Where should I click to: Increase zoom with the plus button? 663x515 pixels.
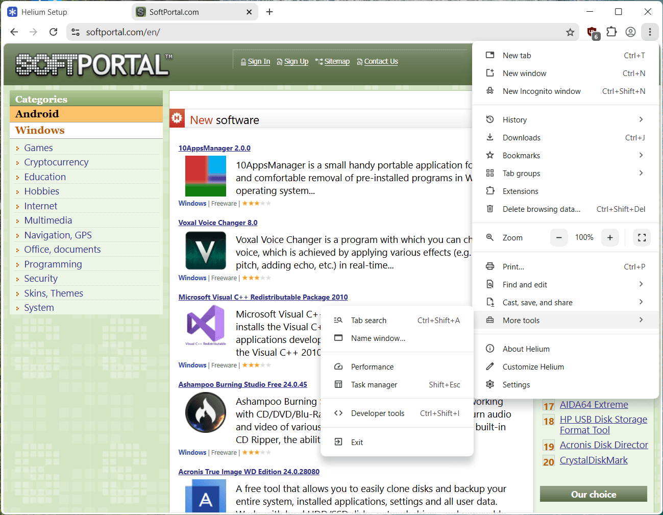pyautogui.click(x=610, y=237)
